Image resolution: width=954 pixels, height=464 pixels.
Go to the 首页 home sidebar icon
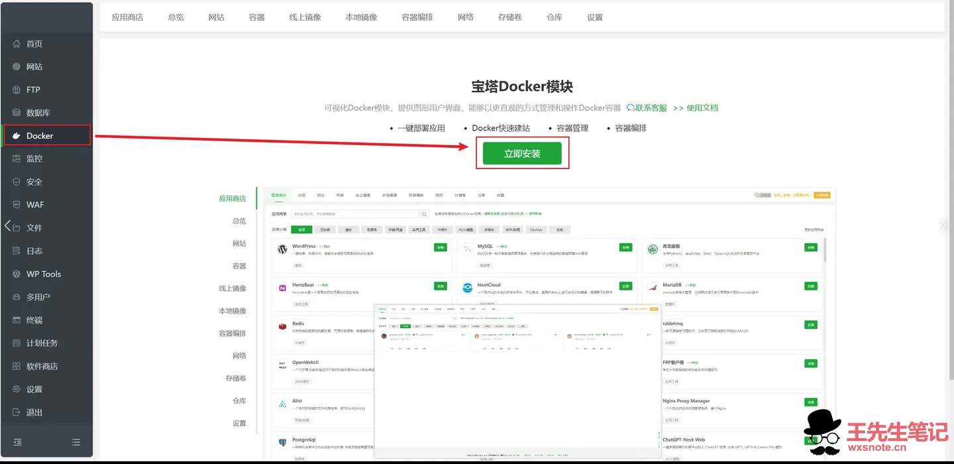[x=17, y=44]
